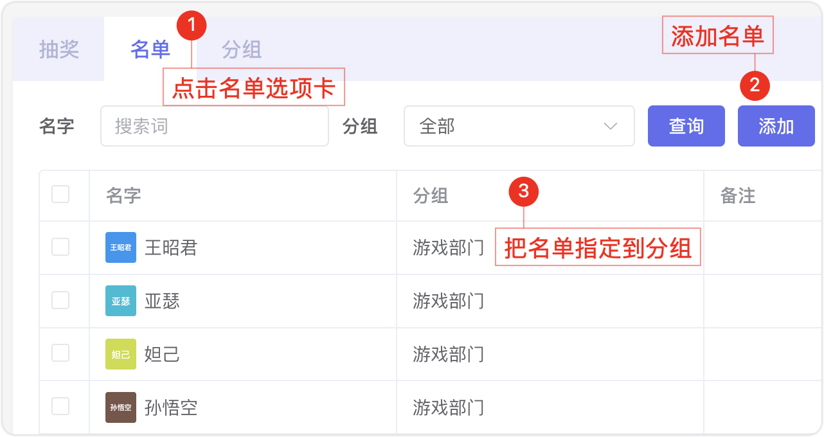Tick the checkbox beside 孙悟空
This screenshot has height=437, width=824.
tap(60, 406)
